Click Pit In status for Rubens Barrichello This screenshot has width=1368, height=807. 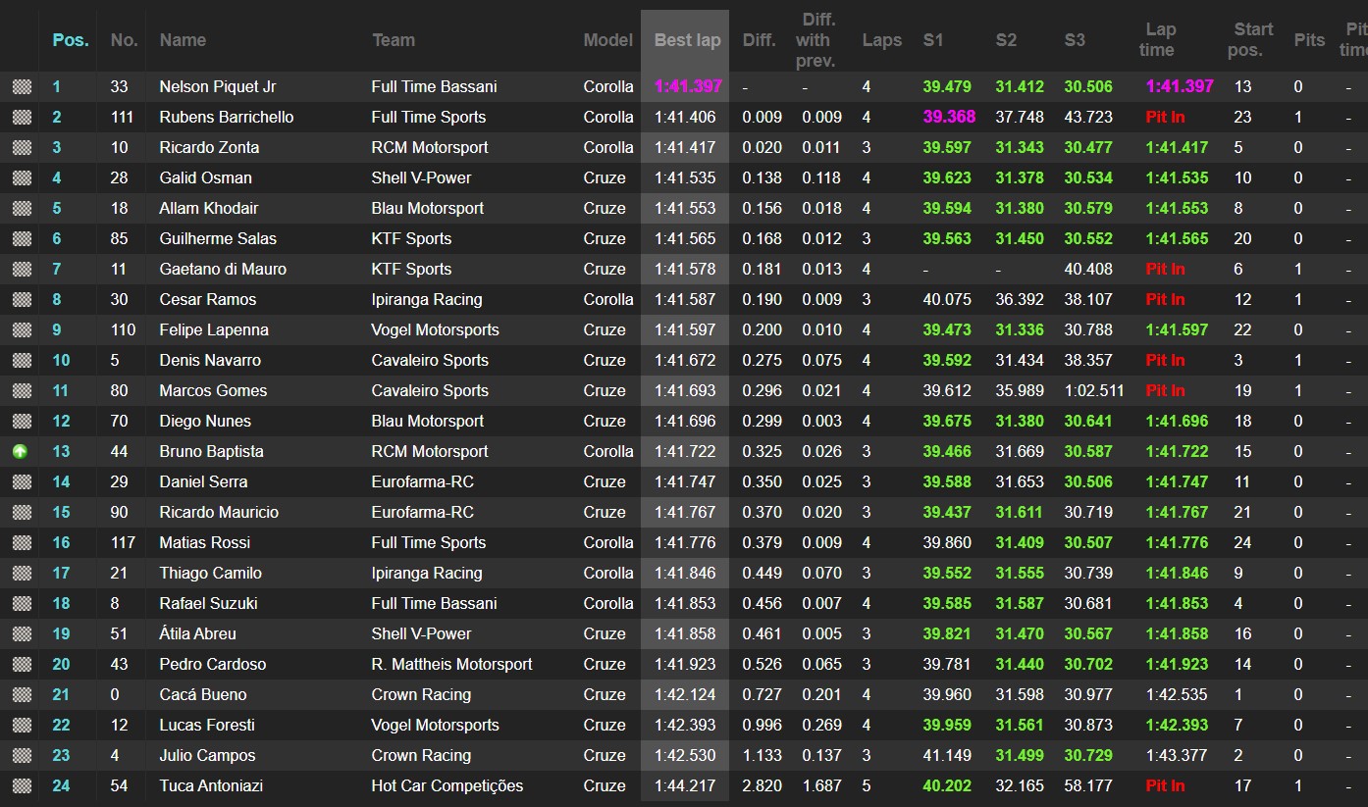coord(1165,118)
